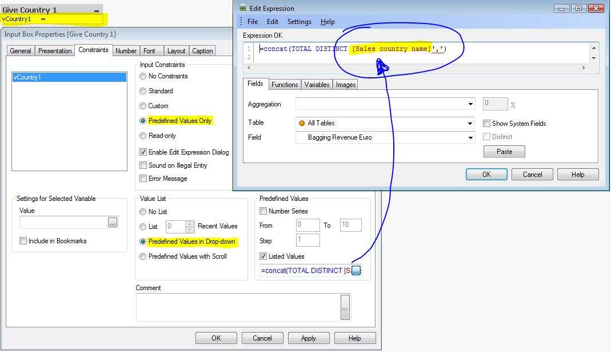Toggle Include in Bookmarks checkbox
The height and width of the screenshot is (352, 611).
point(23,241)
